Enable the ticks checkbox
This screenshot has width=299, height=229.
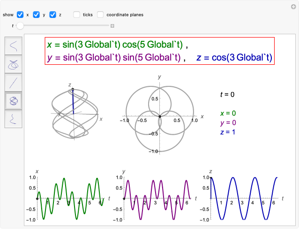pos(77,15)
